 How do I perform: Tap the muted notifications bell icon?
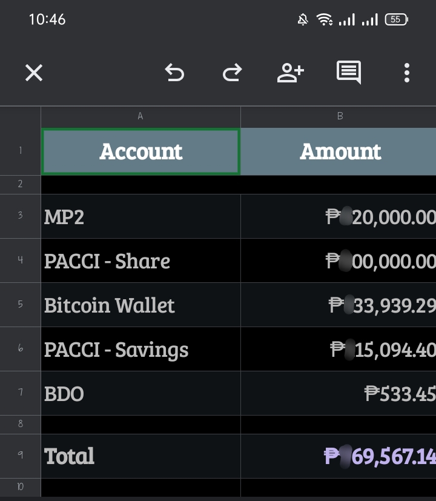pos(303,19)
